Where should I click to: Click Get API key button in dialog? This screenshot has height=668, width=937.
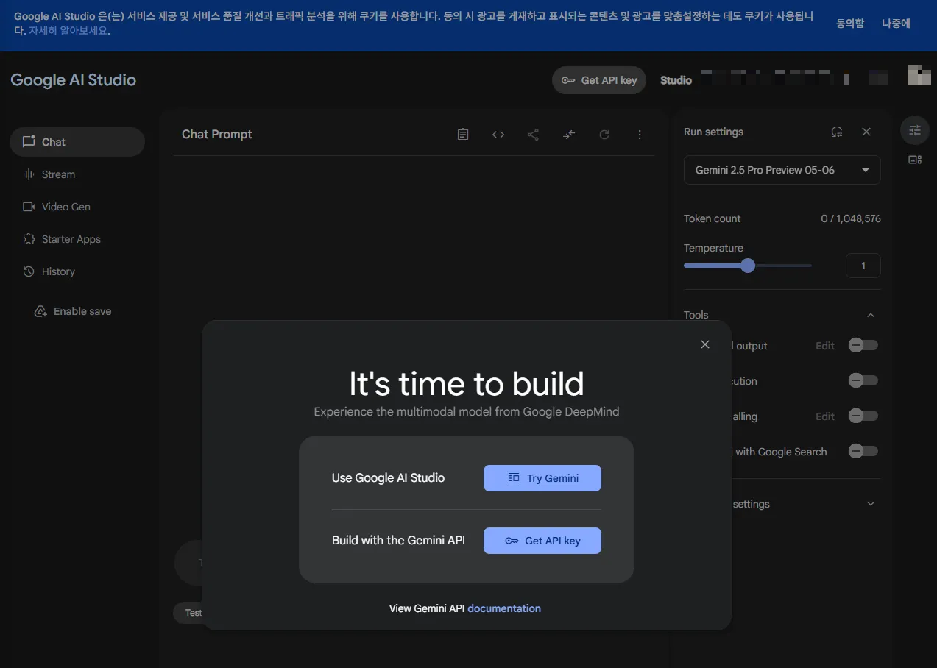click(x=542, y=541)
